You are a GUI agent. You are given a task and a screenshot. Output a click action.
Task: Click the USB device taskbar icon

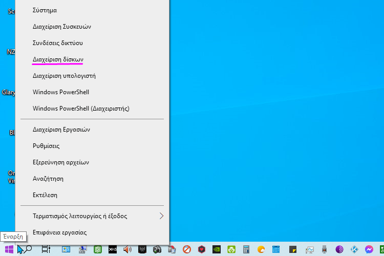coord(325,249)
